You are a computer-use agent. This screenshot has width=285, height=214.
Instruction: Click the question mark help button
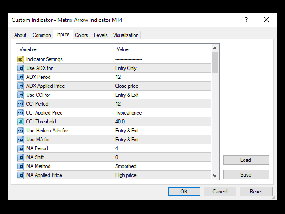246,20
